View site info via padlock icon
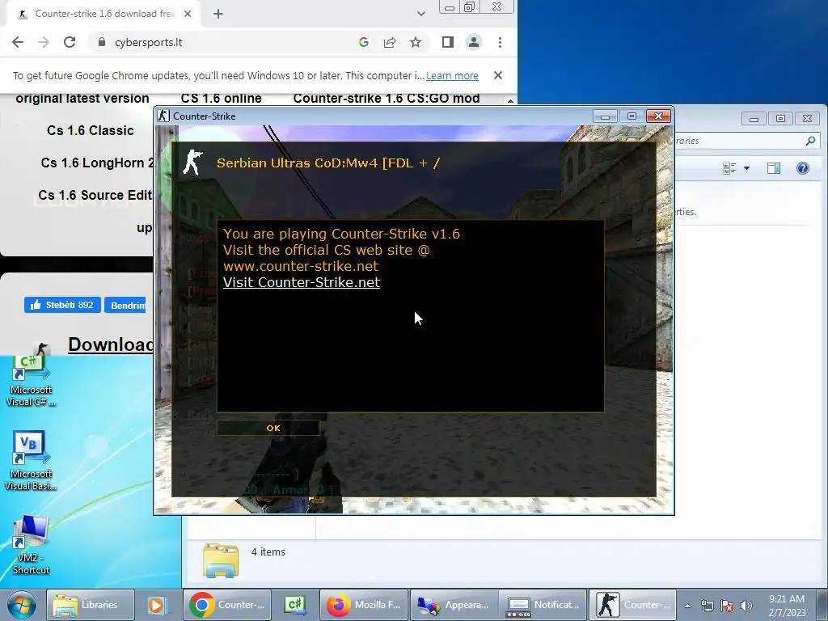828x621 pixels. pos(102,42)
